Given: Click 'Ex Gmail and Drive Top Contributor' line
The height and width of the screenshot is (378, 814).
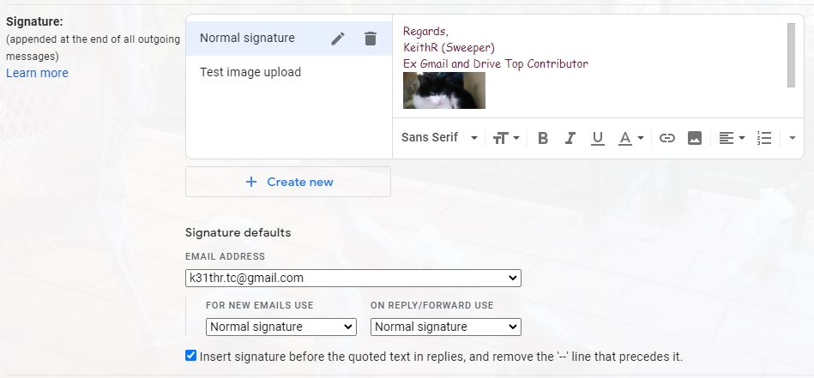Looking at the screenshot, I should pyautogui.click(x=496, y=63).
